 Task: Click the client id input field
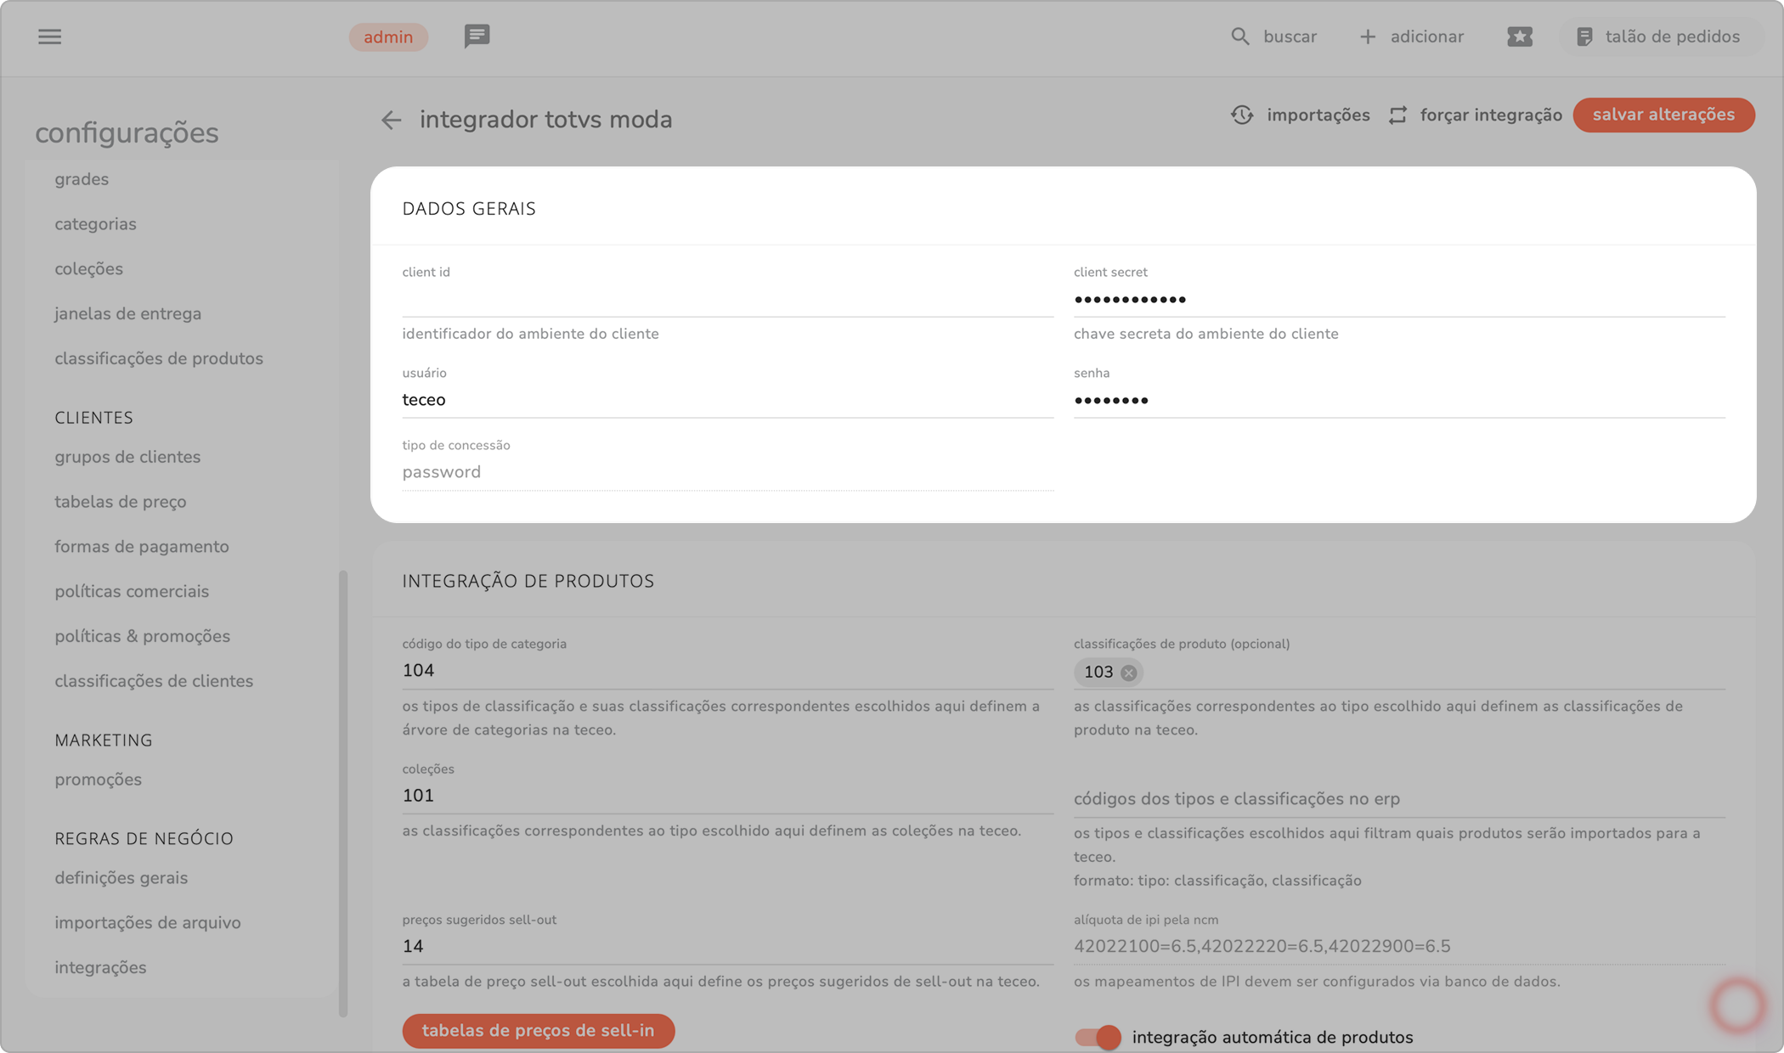click(x=726, y=299)
